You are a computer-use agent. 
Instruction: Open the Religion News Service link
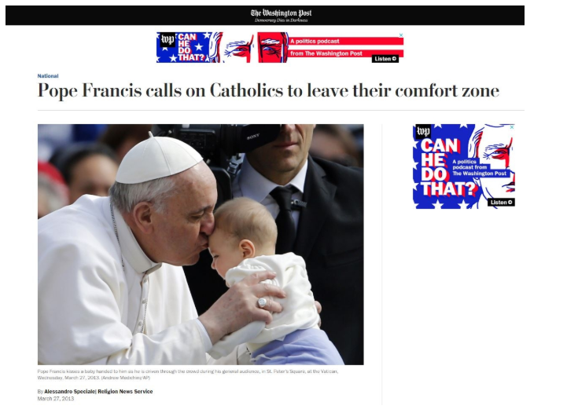point(125,391)
